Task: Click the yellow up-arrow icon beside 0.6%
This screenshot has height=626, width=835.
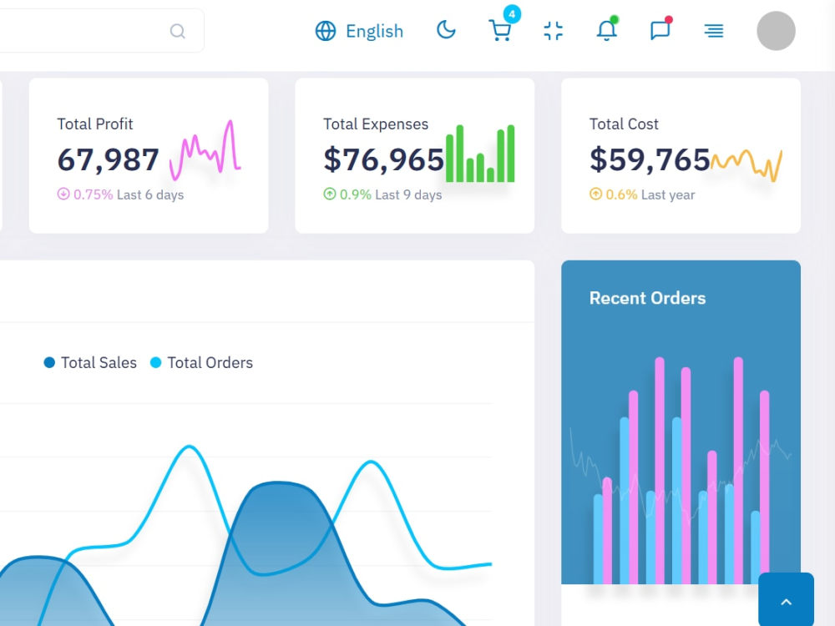Action: tap(595, 194)
